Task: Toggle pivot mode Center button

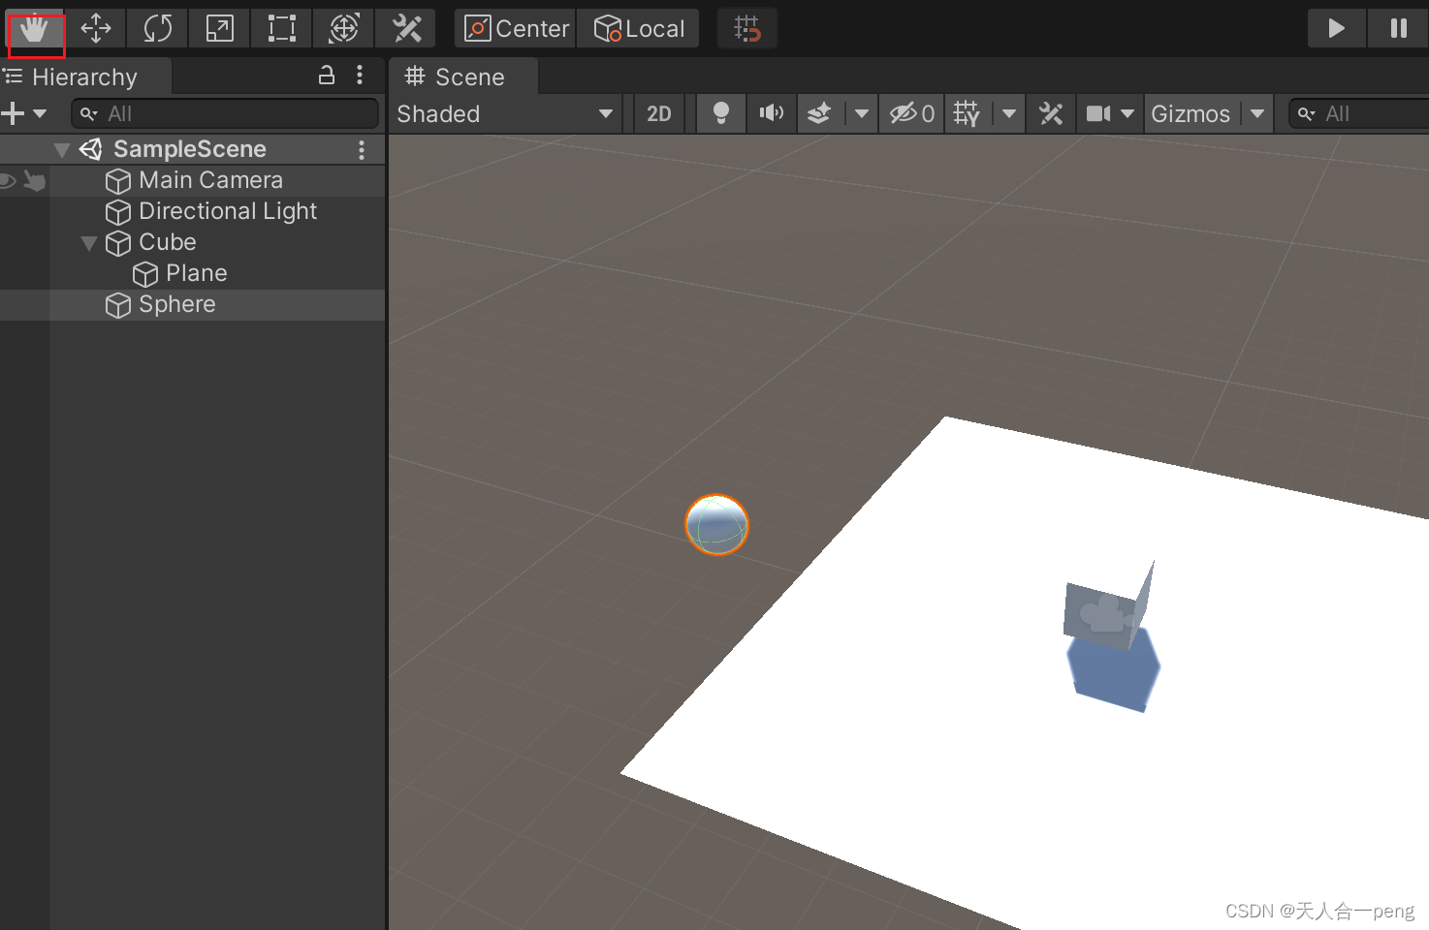Action: coord(516,29)
